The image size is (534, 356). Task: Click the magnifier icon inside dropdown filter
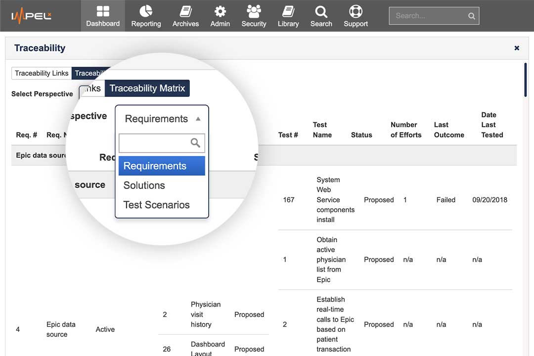(195, 143)
